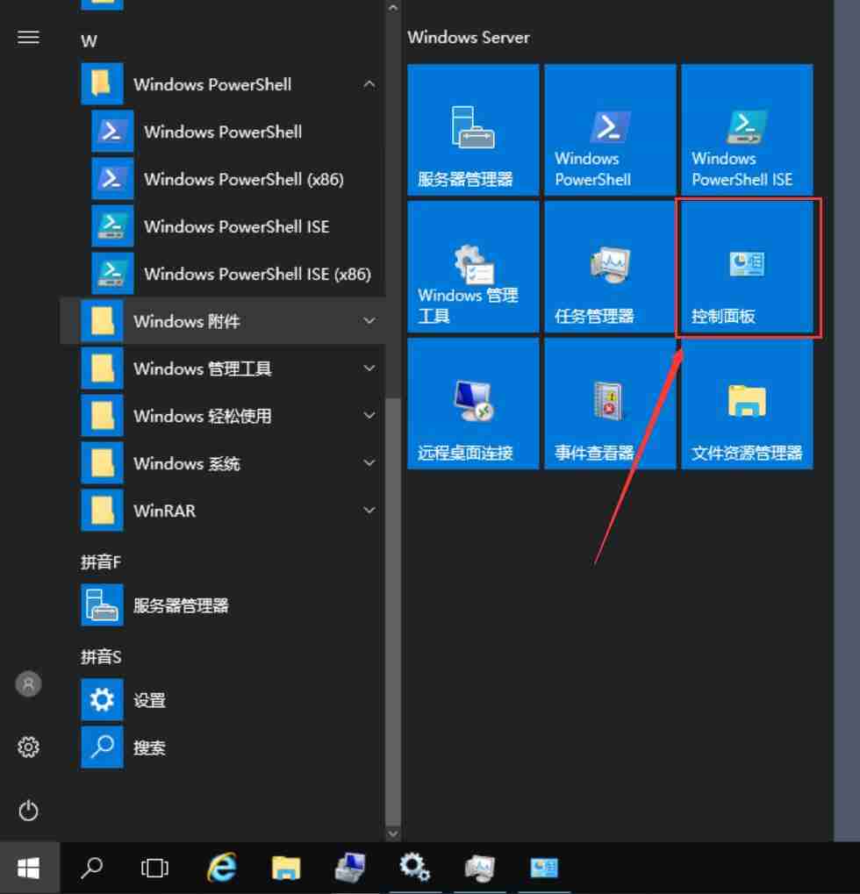Viewport: 860px width, 894px height.
Task: Collapse the Windows PowerShell group
Action: 369,84
